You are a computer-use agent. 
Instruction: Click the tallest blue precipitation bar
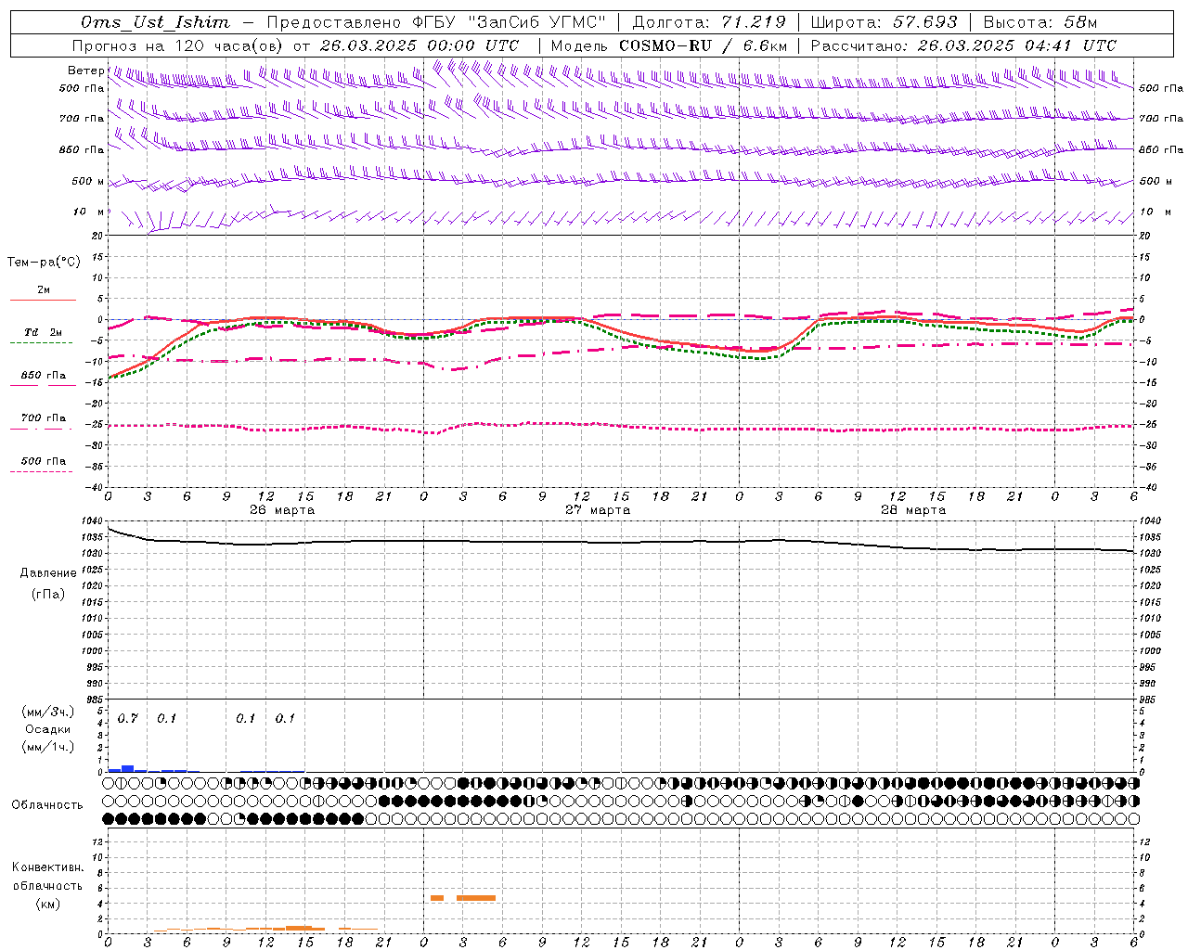pyautogui.click(x=128, y=768)
